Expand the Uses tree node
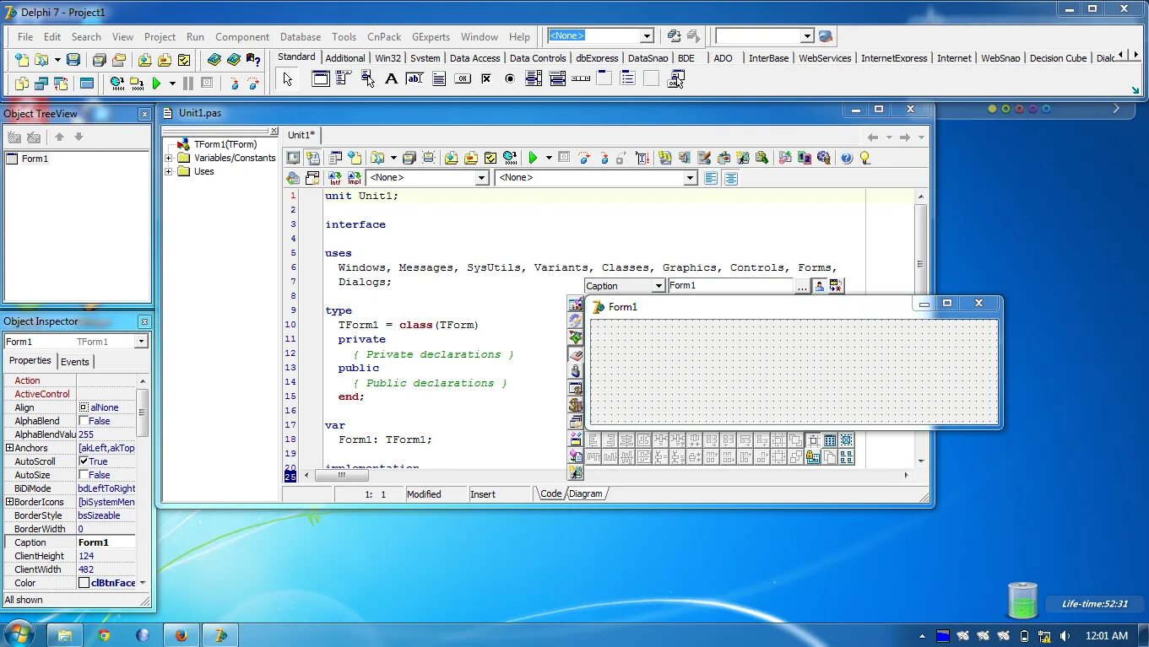 point(169,171)
